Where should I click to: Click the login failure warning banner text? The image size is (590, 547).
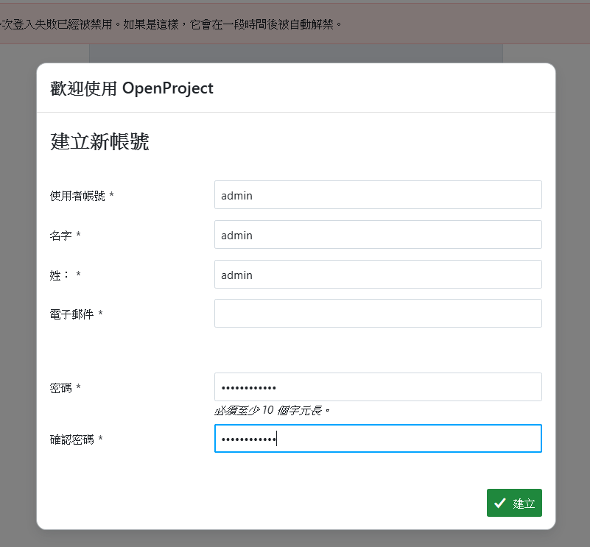click(x=171, y=24)
